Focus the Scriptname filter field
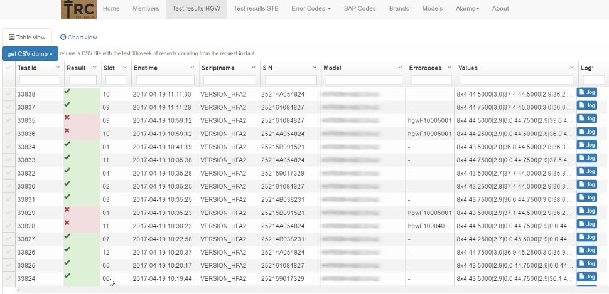The image size is (609, 294). click(230, 80)
